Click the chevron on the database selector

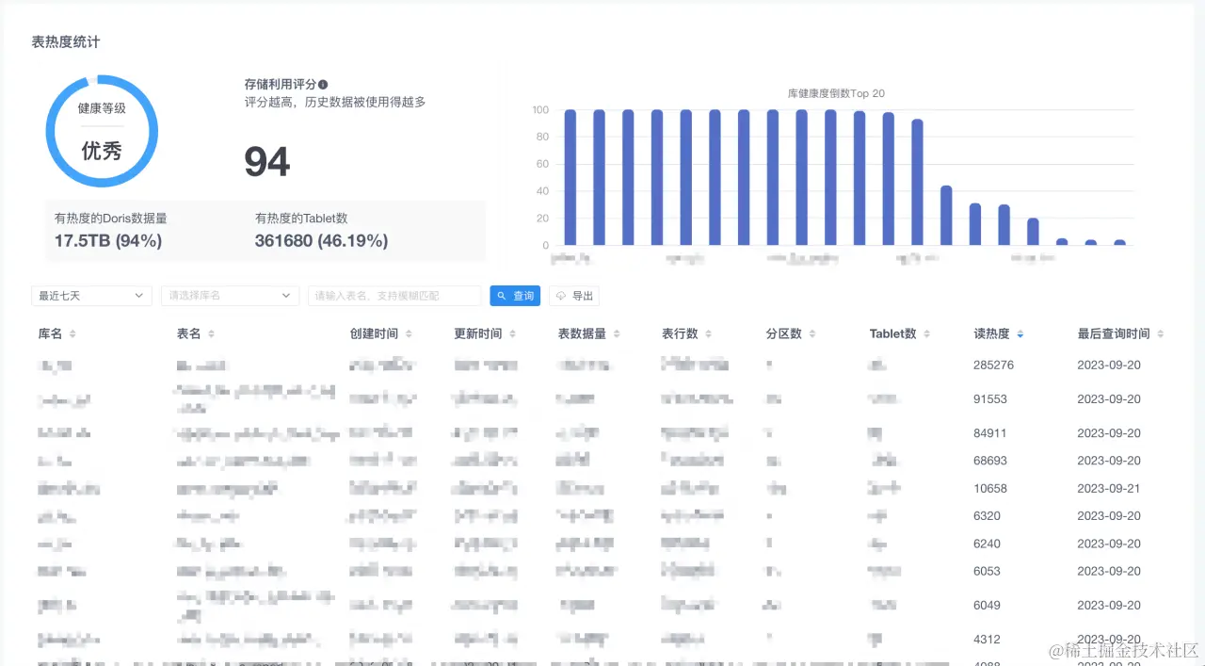[287, 296]
